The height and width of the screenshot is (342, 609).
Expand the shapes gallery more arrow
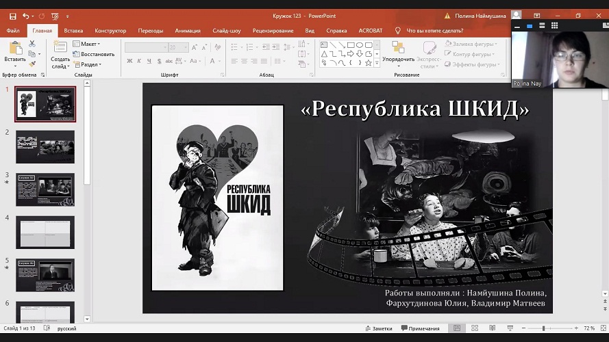tap(377, 64)
